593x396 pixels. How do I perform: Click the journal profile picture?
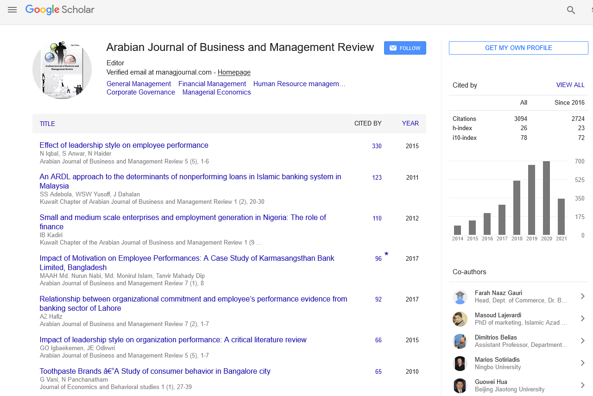62,70
